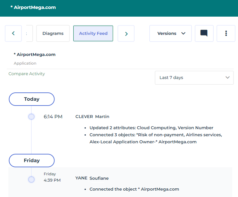Expand the Versions dropdown
Viewport: 238px width, 197px height.
pos(170,33)
